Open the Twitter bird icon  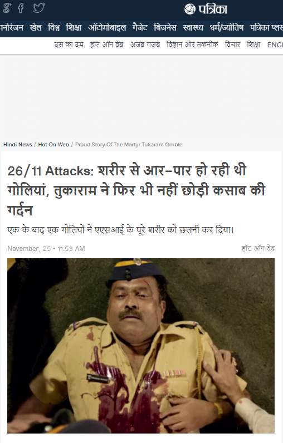point(39,8)
